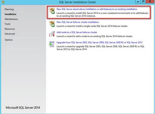Open the Resources category
The width and height of the screenshot is (155, 114).
pos(10,29)
